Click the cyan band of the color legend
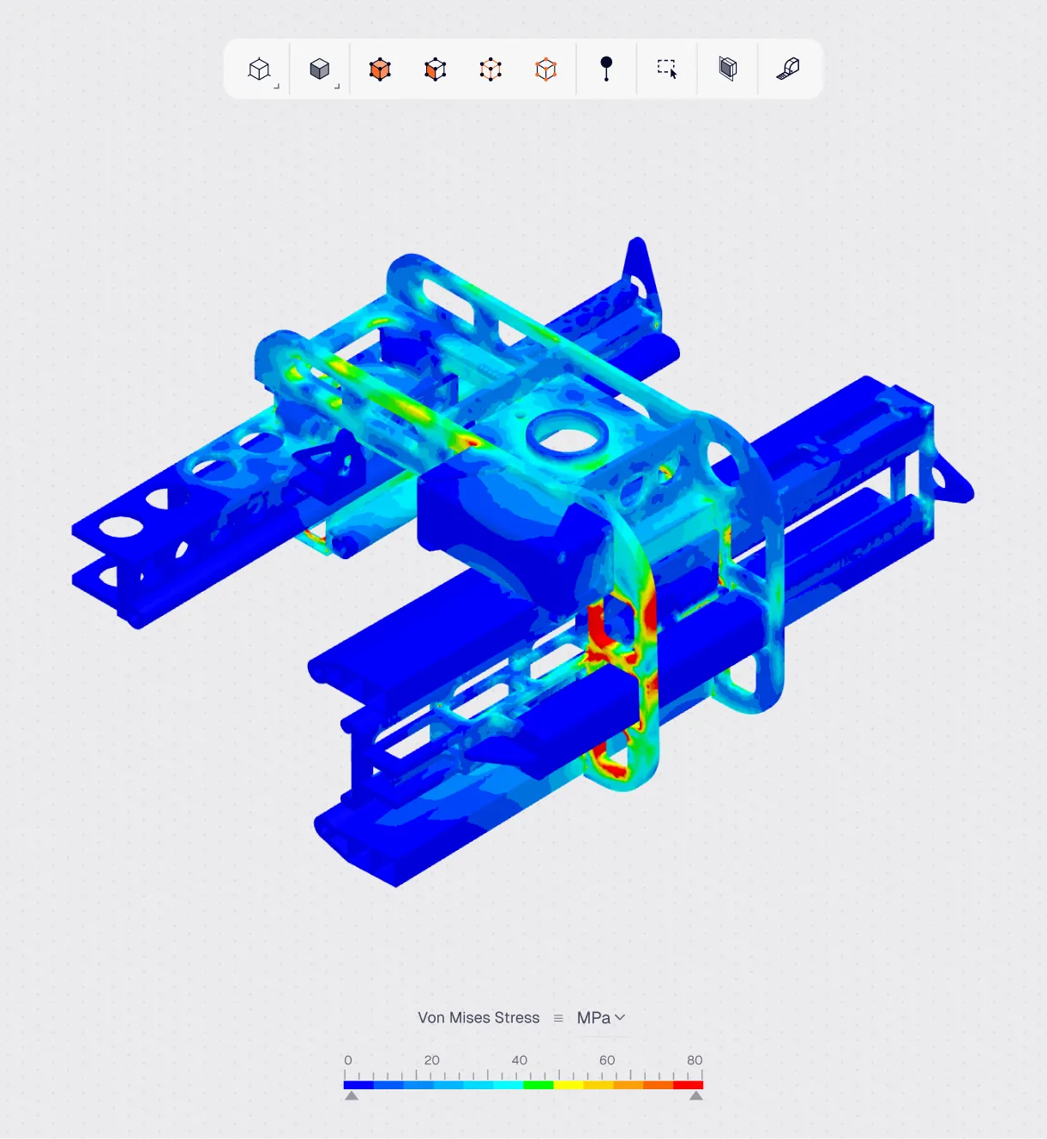 (x=508, y=1085)
